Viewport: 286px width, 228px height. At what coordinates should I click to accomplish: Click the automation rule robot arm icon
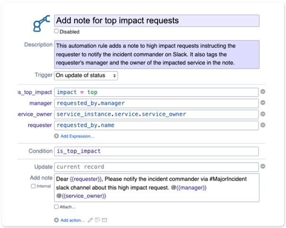click(x=42, y=23)
